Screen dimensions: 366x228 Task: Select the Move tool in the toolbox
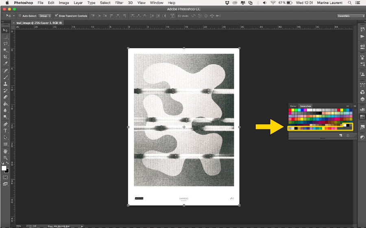click(x=6, y=30)
